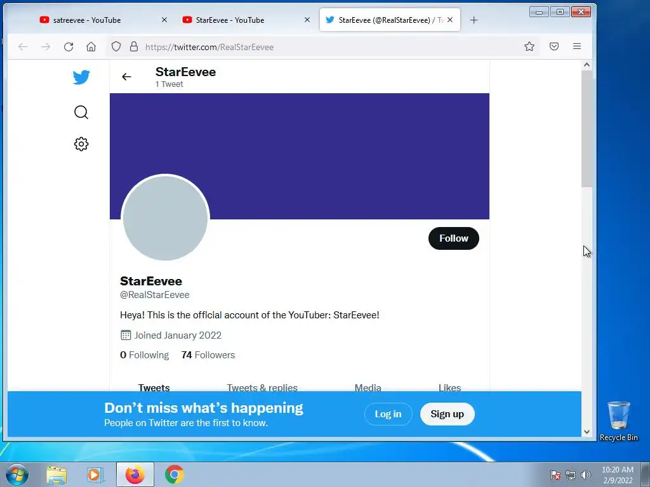Screen dimensions: 650x487
Task: Bookmark this page with the star icon
Action: (529, 46)
